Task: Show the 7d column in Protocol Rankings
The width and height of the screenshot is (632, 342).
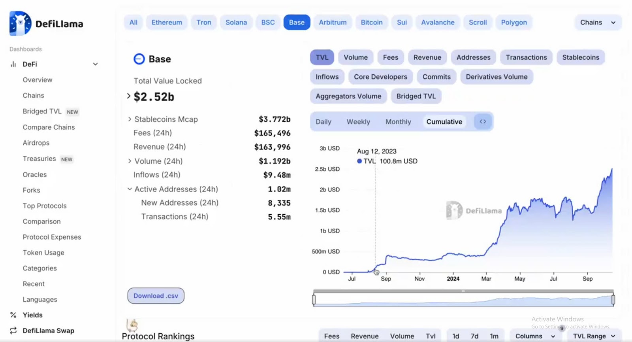Action: pos(474,336)
